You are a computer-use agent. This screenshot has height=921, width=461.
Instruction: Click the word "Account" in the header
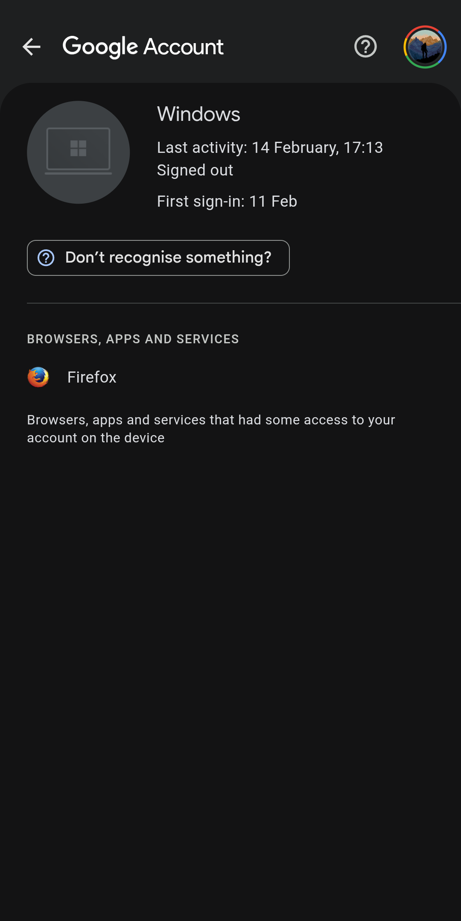[x=184, y=47]
